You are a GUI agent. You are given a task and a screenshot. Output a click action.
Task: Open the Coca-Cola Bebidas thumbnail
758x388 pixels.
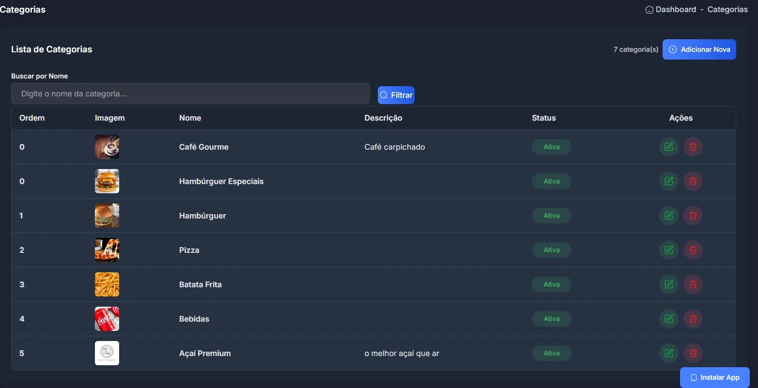pyautogui.click(x=107, y=319)
